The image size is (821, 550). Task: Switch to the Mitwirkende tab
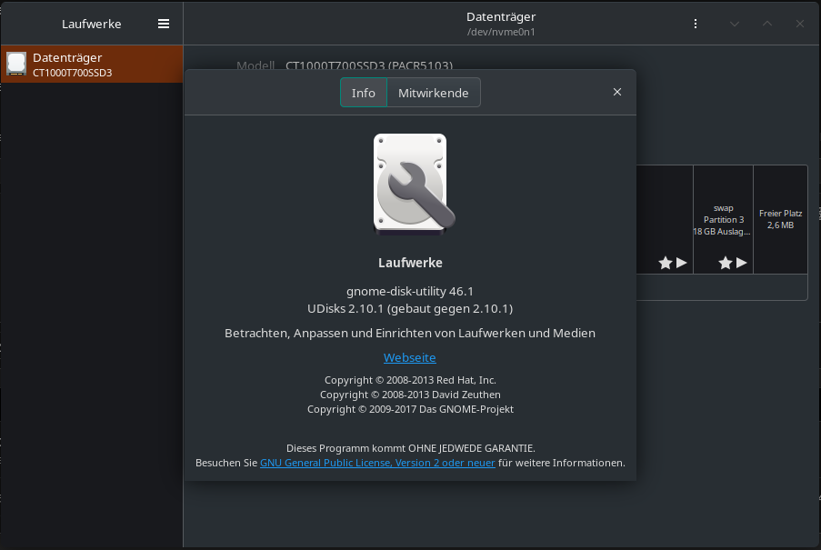point(433,93)
